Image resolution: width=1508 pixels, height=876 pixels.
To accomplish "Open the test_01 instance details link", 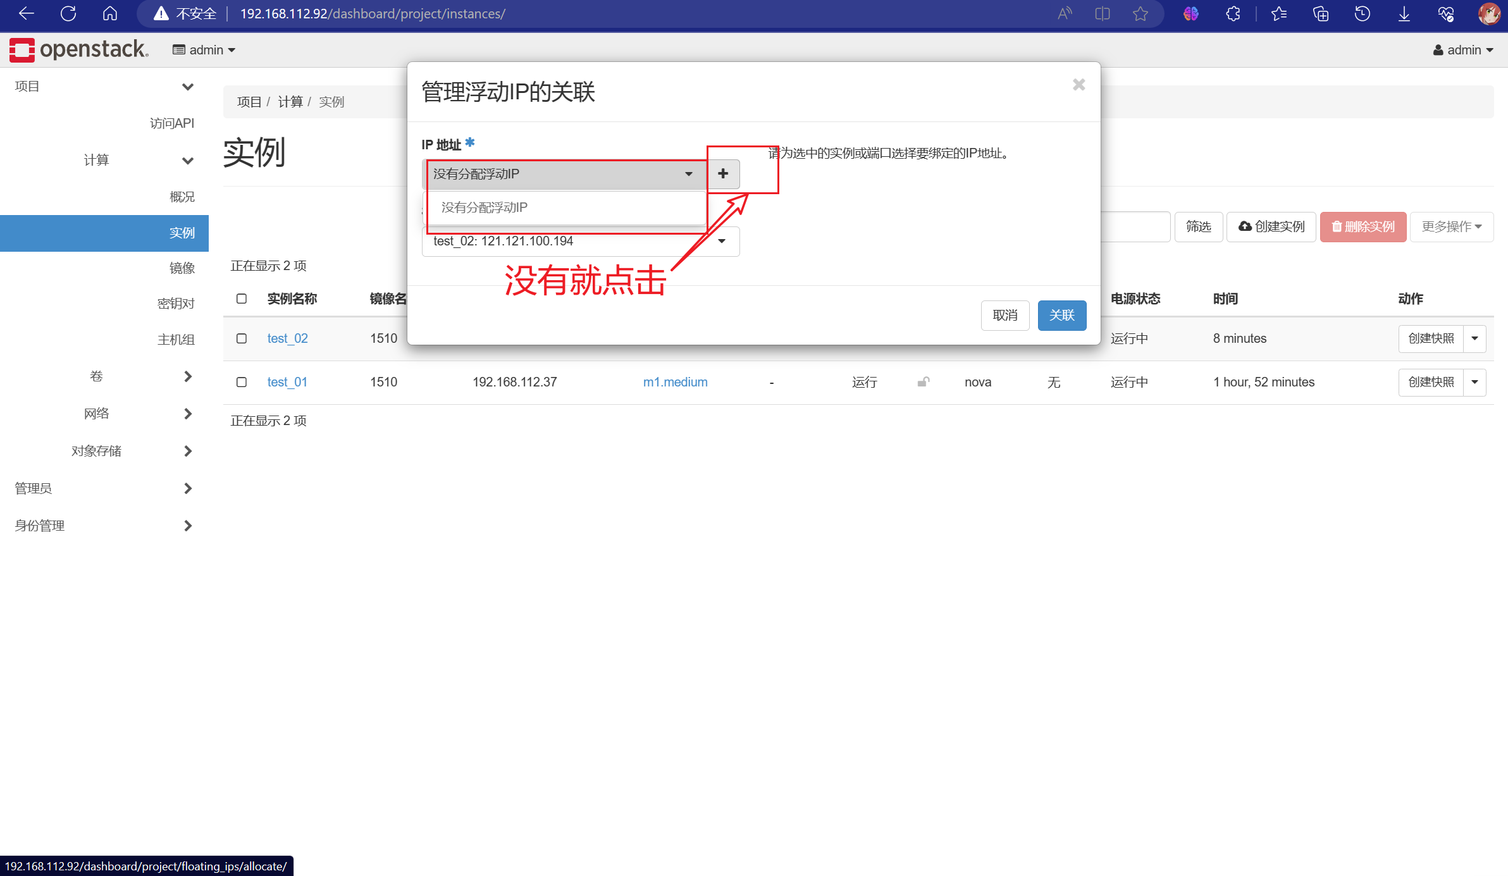I will coord(287,381).
